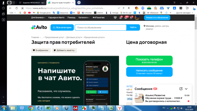The height and width of the screenshot is (111, 197).
Task: Open File Explorer folder on taskbar
Action: (13, 108)
